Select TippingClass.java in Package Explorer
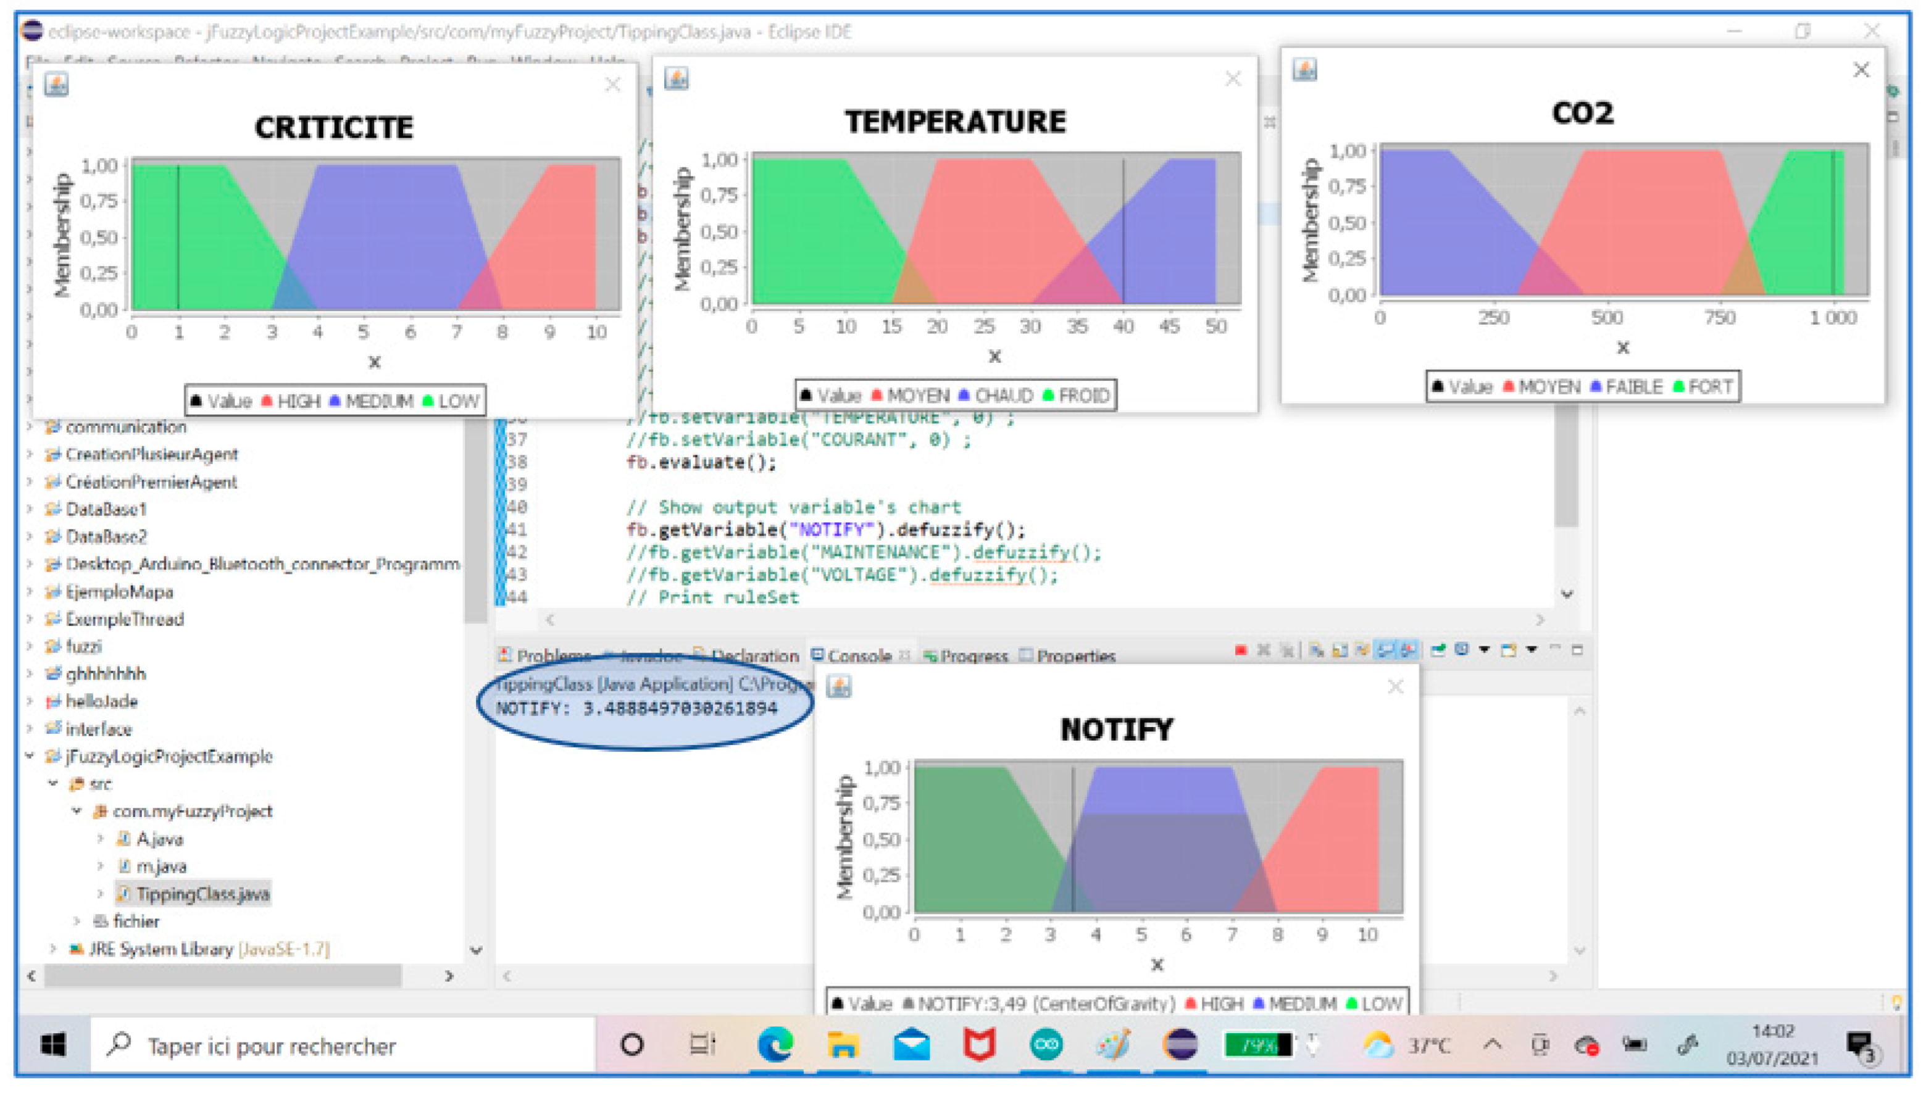Screen dimensions: 1926x1093 202,893
